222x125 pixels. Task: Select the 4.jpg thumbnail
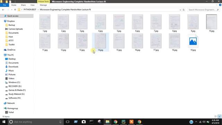coord(100,22)
